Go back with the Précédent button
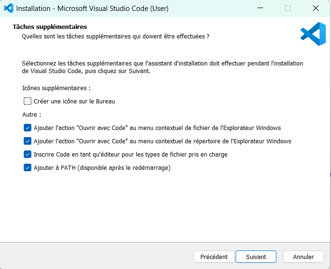The width and height of the screenshot is (331, 269). tap(214, 257)
